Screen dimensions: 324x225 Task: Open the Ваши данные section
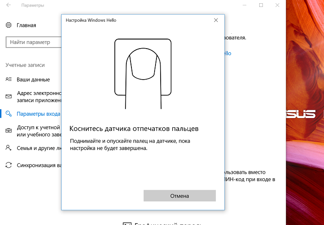(33, 80)
